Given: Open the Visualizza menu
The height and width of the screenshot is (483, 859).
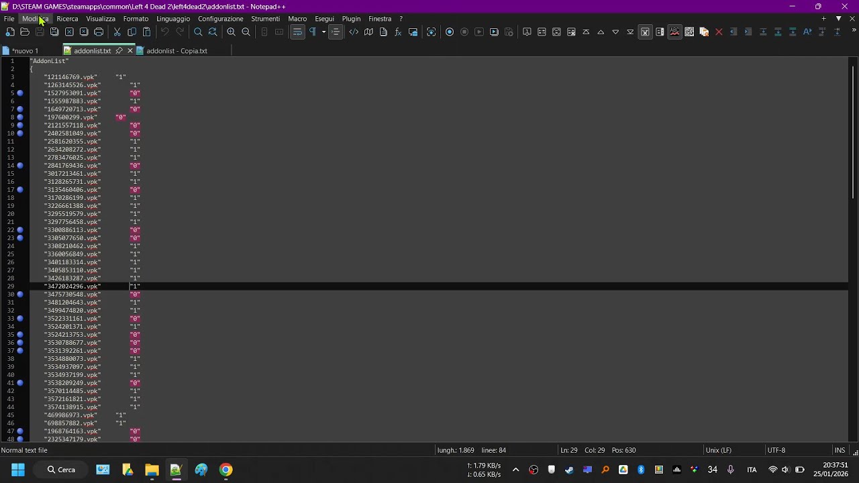Looking at the screenshot, I should click(x=101, y=19).
